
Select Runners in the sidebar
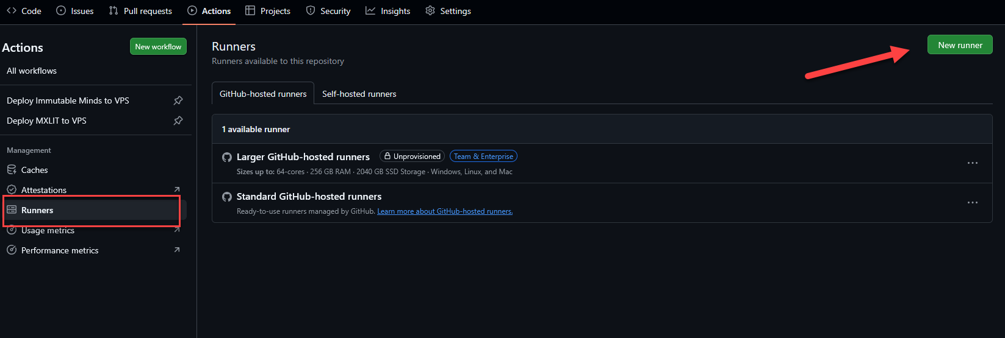93,210
